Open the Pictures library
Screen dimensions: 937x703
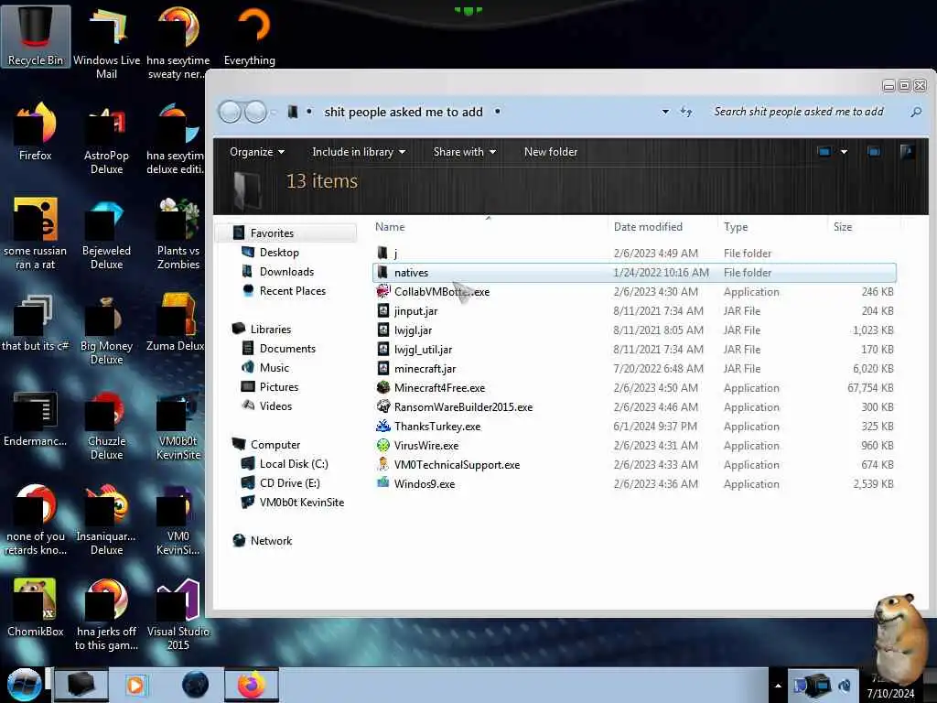coord(279,387)
